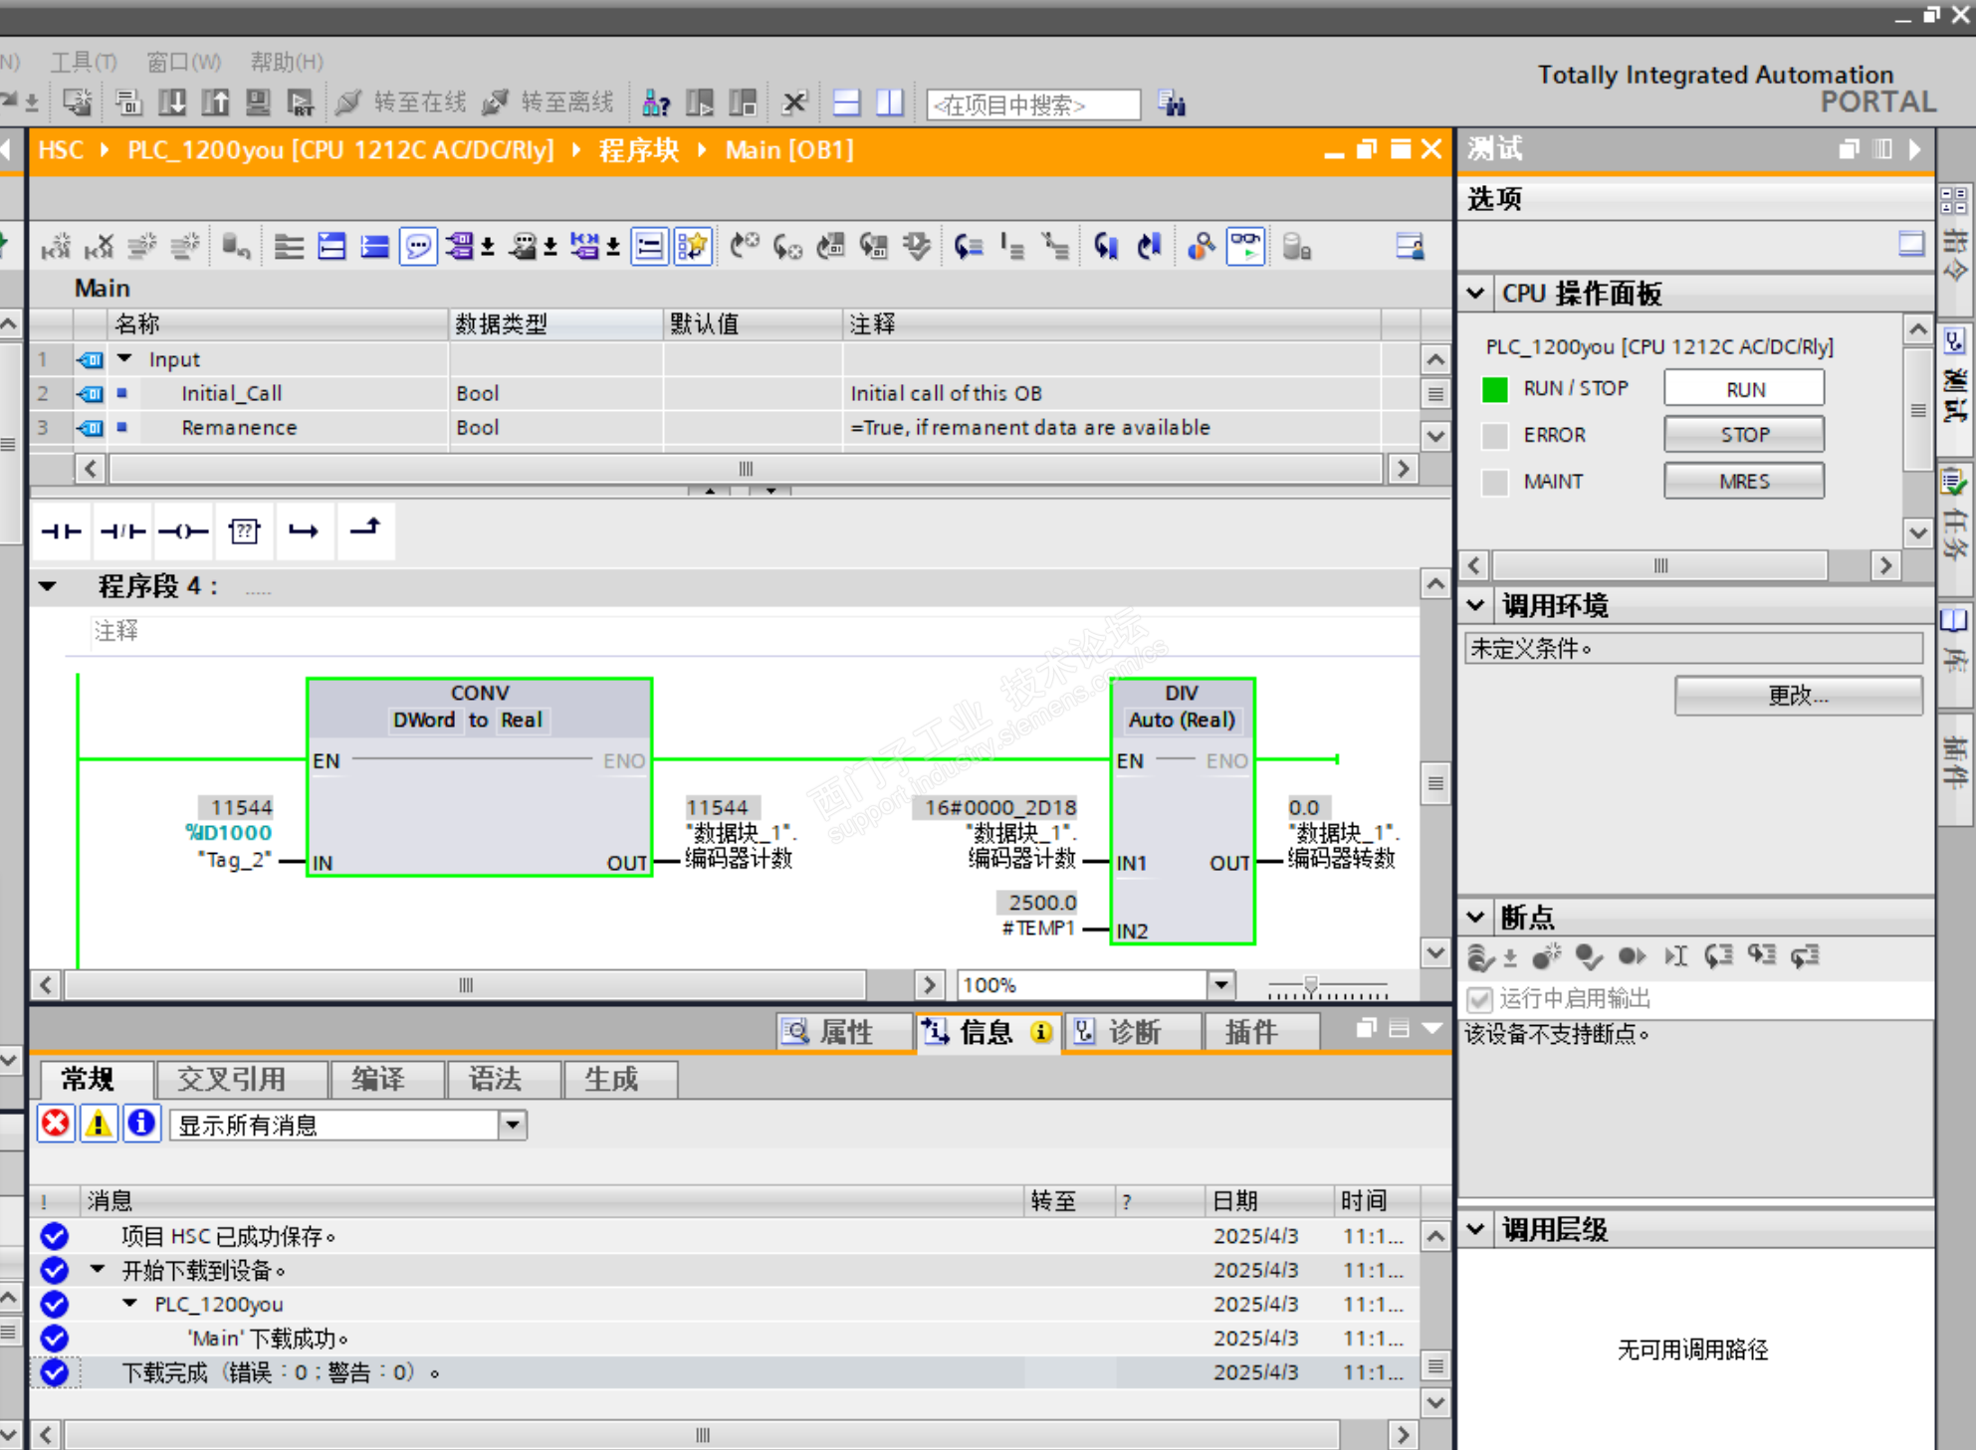Screen dimensions: 1976x1450
Task: Switch to the 交叉引用 tab
Action: point(231,1079)
